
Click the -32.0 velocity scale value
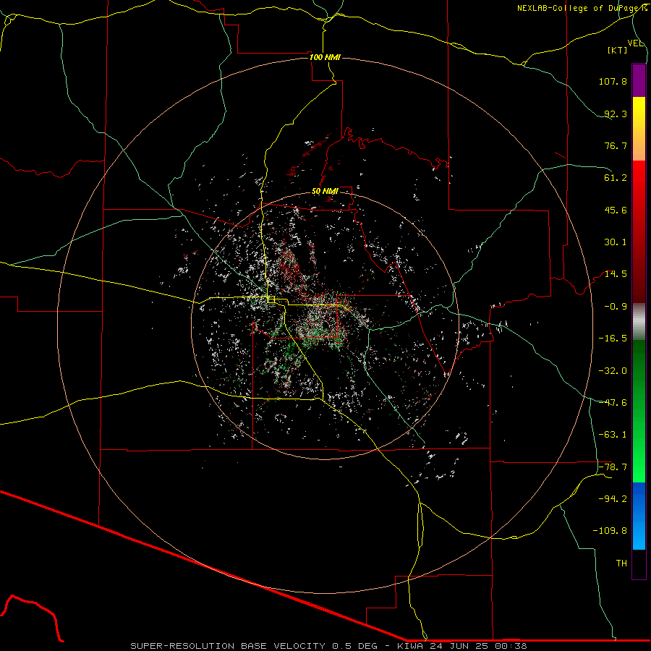click(613, 371)
